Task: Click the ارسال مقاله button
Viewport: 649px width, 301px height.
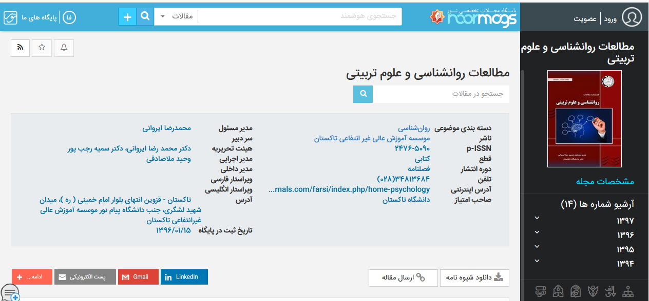Action: (403, 278)
